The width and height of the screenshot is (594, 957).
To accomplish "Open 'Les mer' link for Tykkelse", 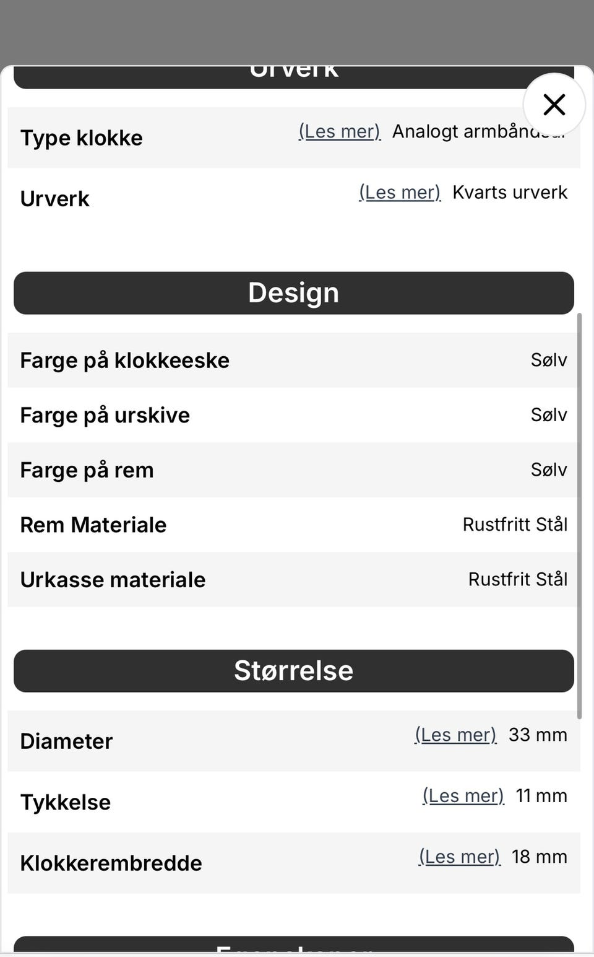I will pyautogui.click(x=463, y=795).
